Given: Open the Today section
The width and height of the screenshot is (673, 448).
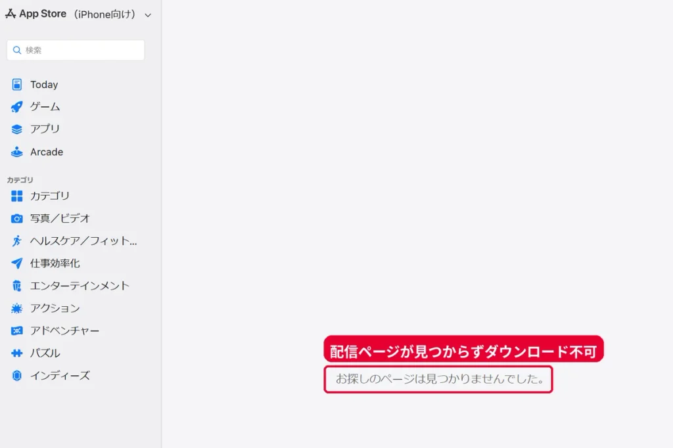Looking at the screenshot, I should tap(44, 85).
